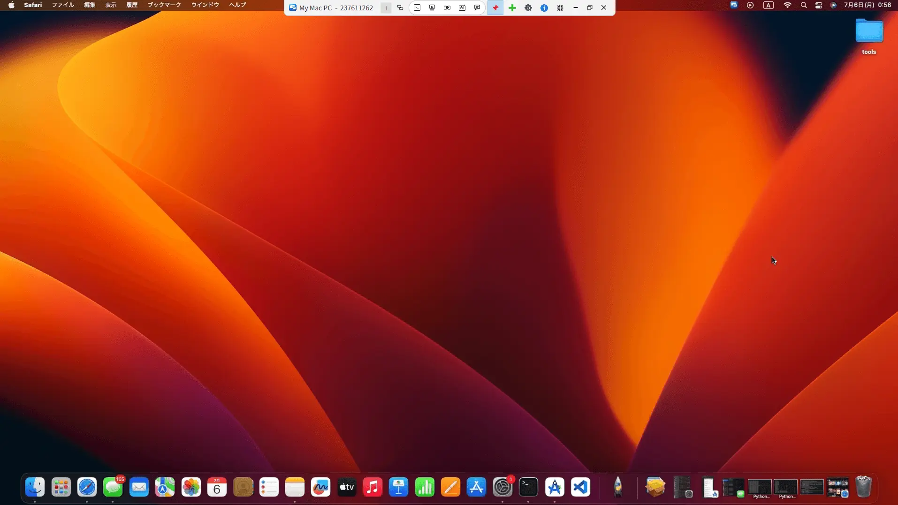
Task: Open Calendar showing date 6 in Dock
Action: pos(217,488)
